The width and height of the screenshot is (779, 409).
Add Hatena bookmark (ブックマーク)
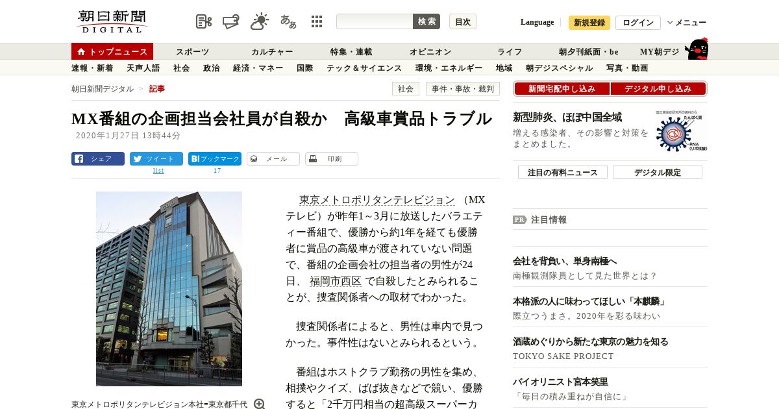[215, 158]
